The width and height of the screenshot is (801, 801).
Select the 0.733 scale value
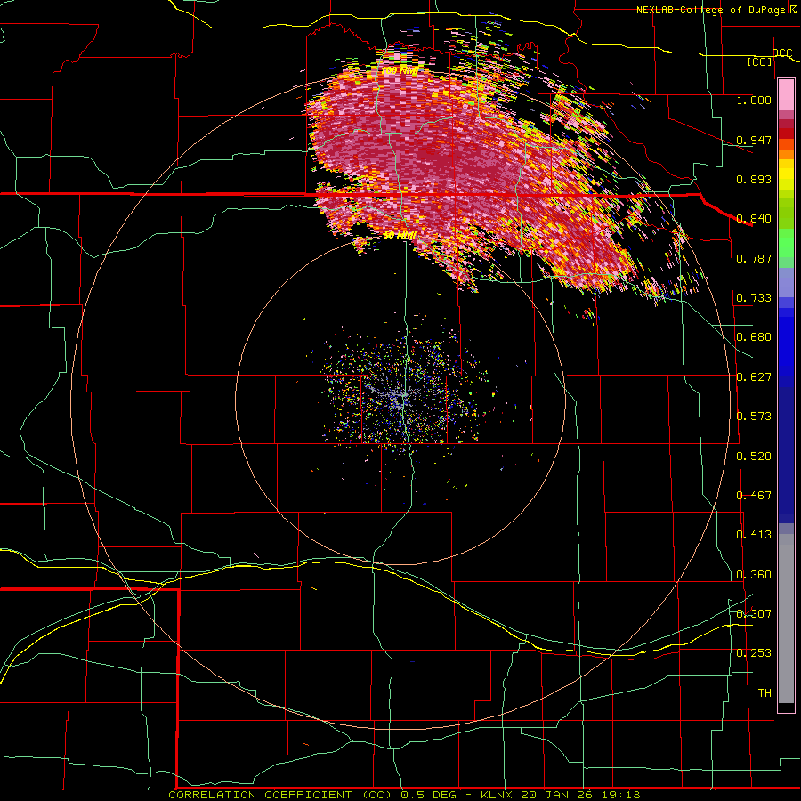pyautogui.click(x=754, y=298)
